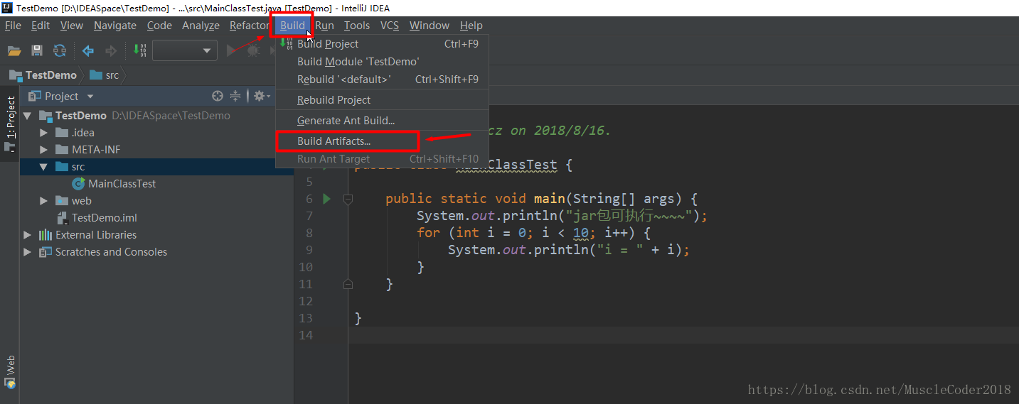Image resolution: width=1019 pixels, height=404 pixels.
Task: Click the Build menu in menu bar
Action: 292,26
